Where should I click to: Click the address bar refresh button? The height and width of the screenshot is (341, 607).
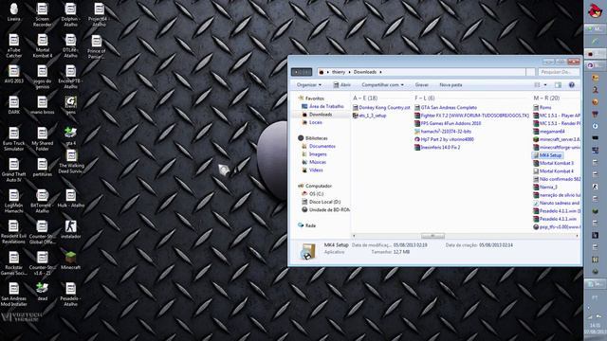coord(531,72)
